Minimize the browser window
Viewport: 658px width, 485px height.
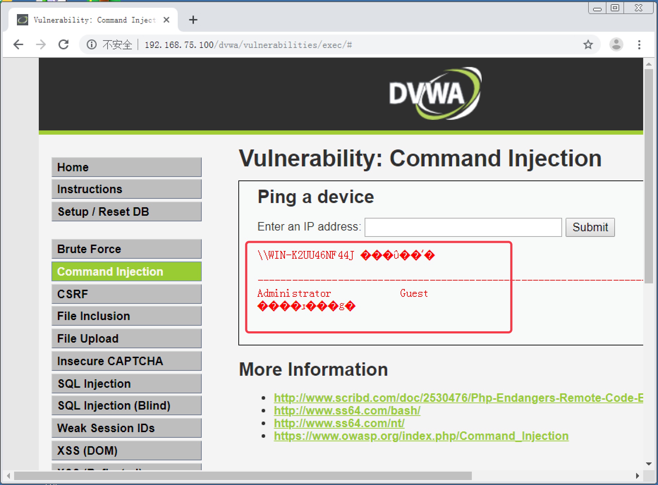[x=597, y=8]
